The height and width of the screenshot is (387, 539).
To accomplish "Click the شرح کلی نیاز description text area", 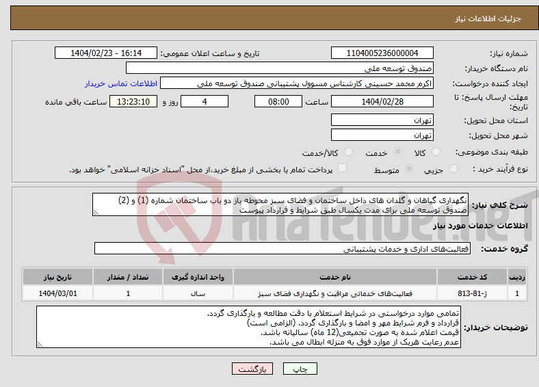I will click(x=280, y=204).
